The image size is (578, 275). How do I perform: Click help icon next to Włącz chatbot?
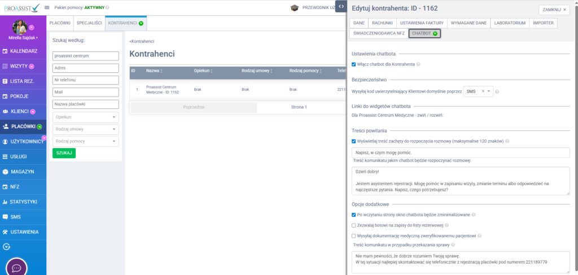(x=418, y=64)
